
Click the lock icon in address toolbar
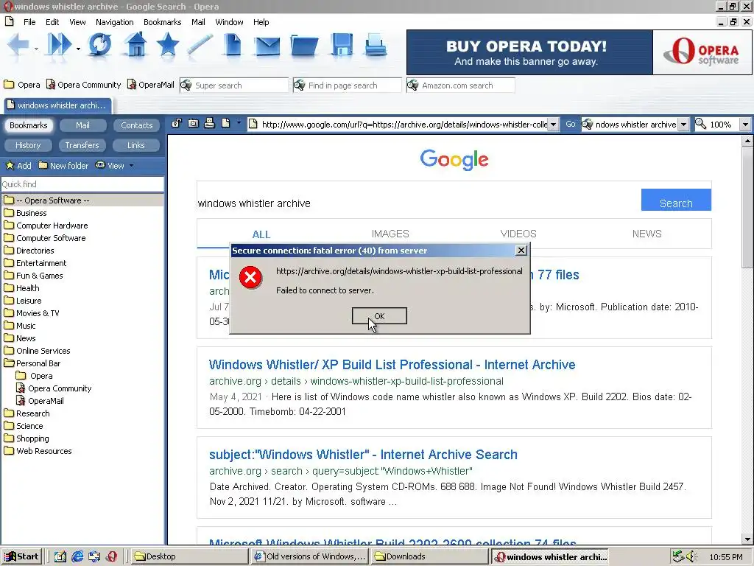click(x=177, y=124)
